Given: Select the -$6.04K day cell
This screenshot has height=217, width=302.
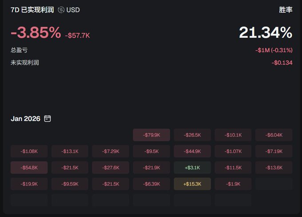Looking at the screenshot, I should coord(274,135).
